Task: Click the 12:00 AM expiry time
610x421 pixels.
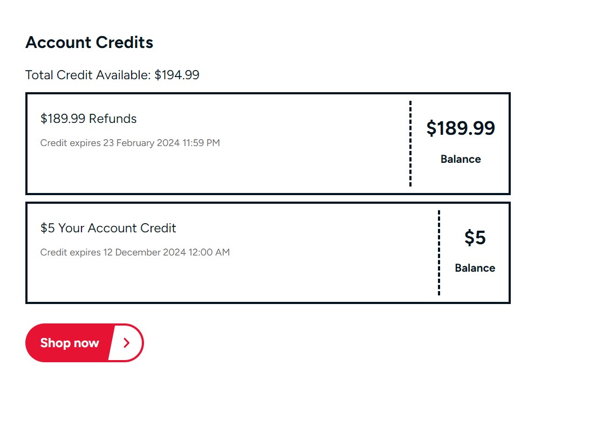Action: click(209, 252)
